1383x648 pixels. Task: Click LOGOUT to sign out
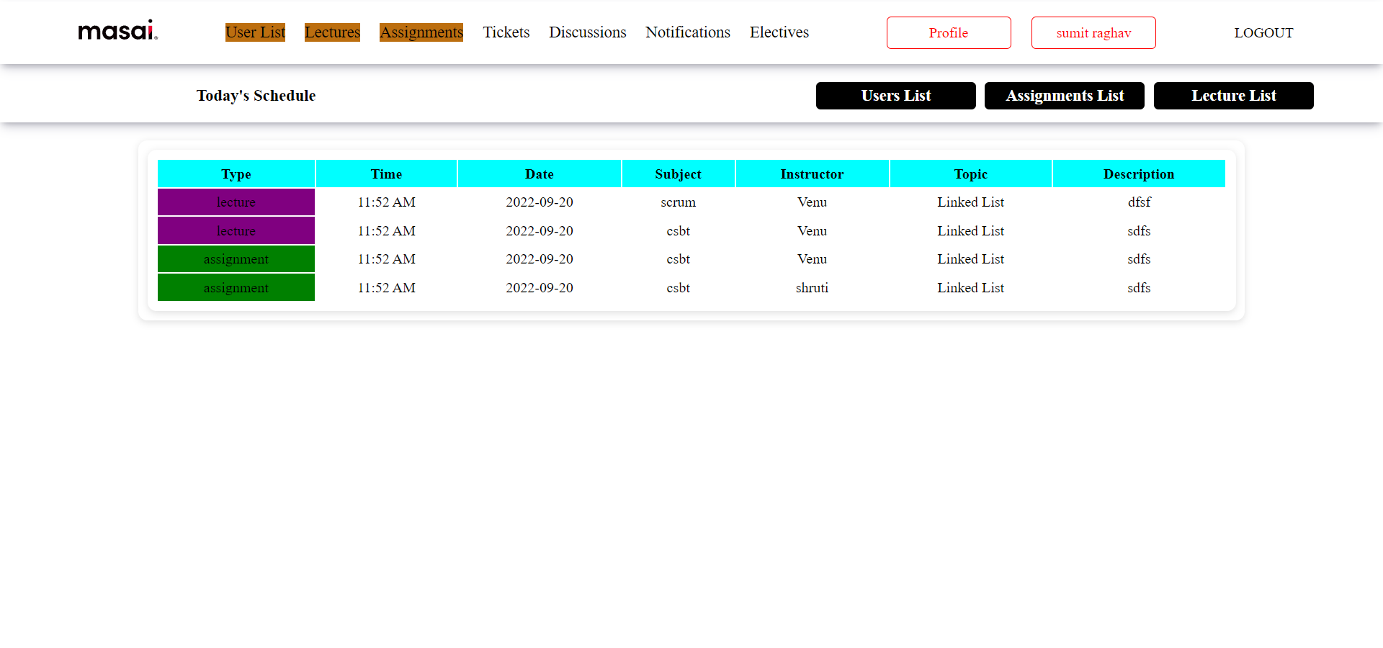tap(1263, 32)
